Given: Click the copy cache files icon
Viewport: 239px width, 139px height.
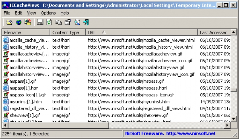Looking at the screenshot, I should pyautogui.click(x=28, y=22).
